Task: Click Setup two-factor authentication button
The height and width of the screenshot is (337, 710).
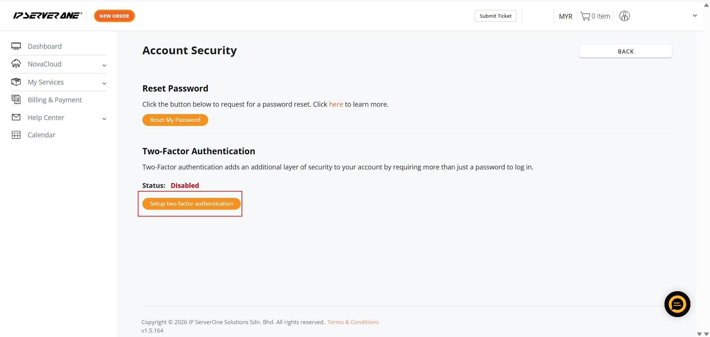Action: (x=191, y=204)
